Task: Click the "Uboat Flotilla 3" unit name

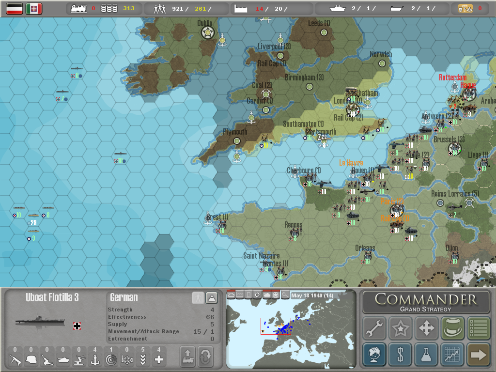Action: (x=52, y=297)
